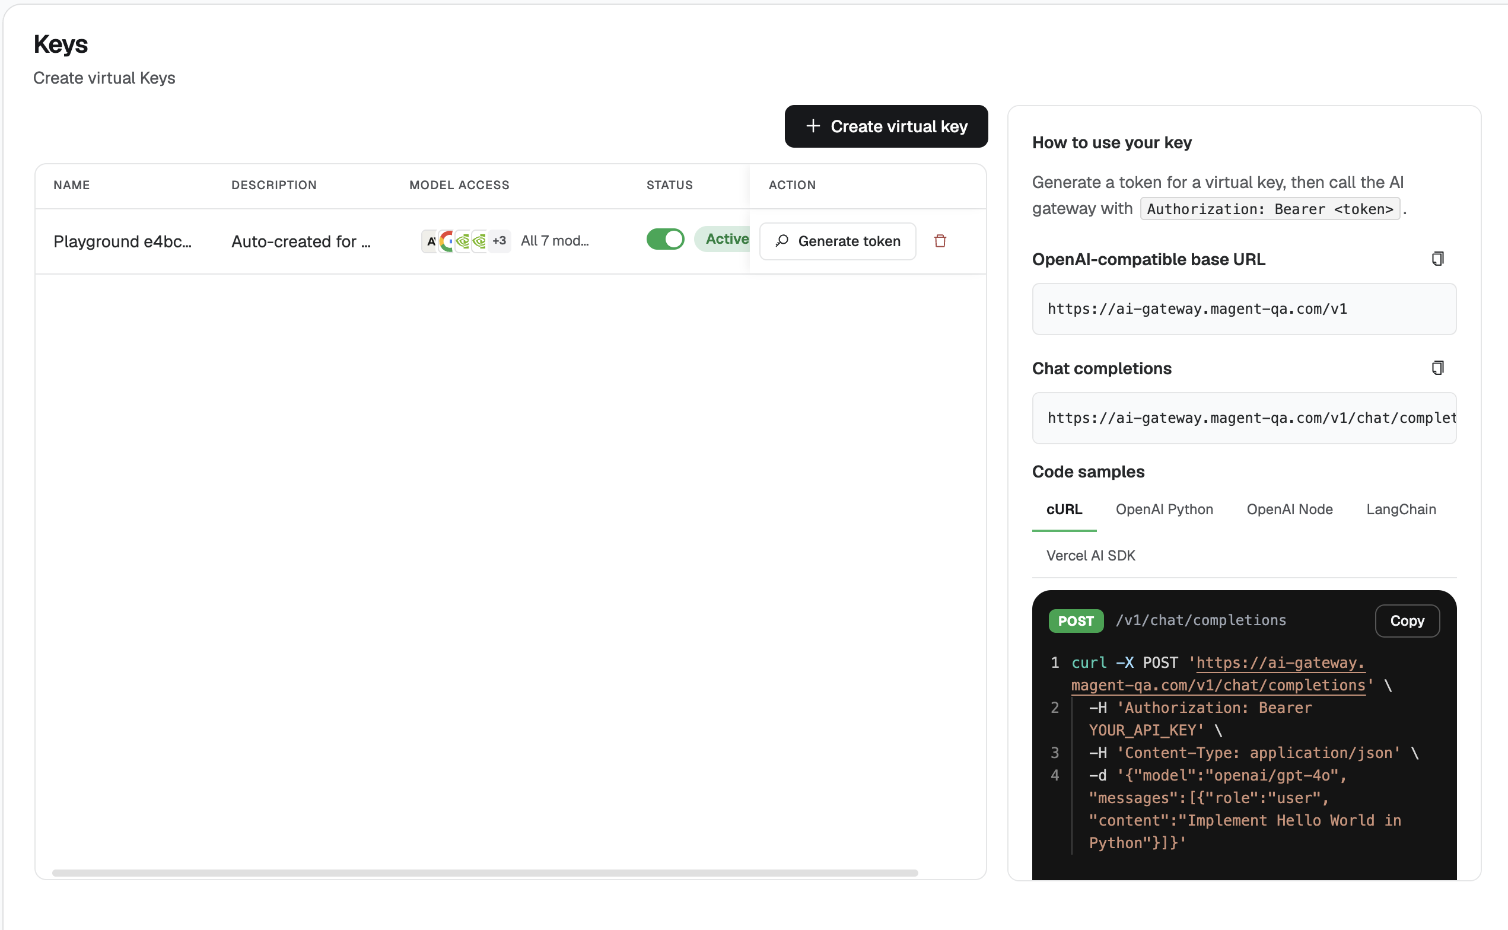
Task: Click the +3 more models badge
Action: (x=499, y=240)
